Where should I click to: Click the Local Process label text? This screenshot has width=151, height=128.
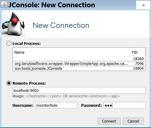point(27,44)
